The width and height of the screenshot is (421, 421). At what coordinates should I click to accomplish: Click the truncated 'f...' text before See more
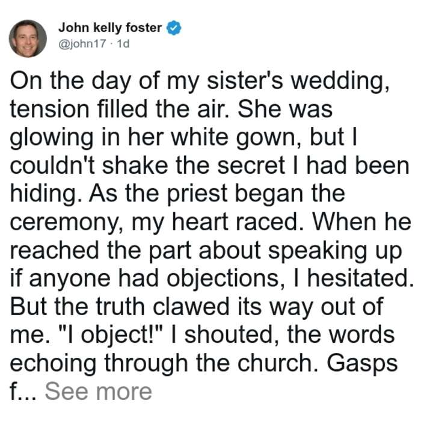click(23, 392)
